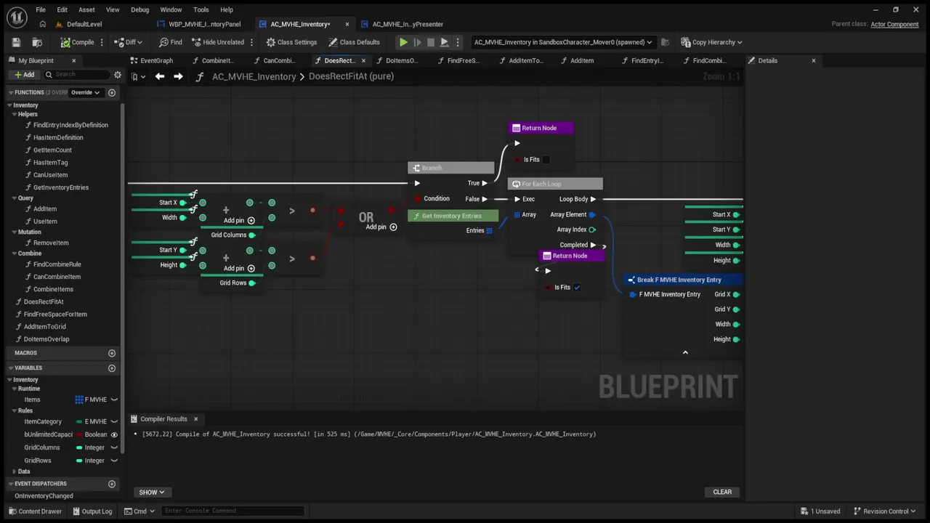Open the Asset menu
930x523 pixels.
(86, 9)
